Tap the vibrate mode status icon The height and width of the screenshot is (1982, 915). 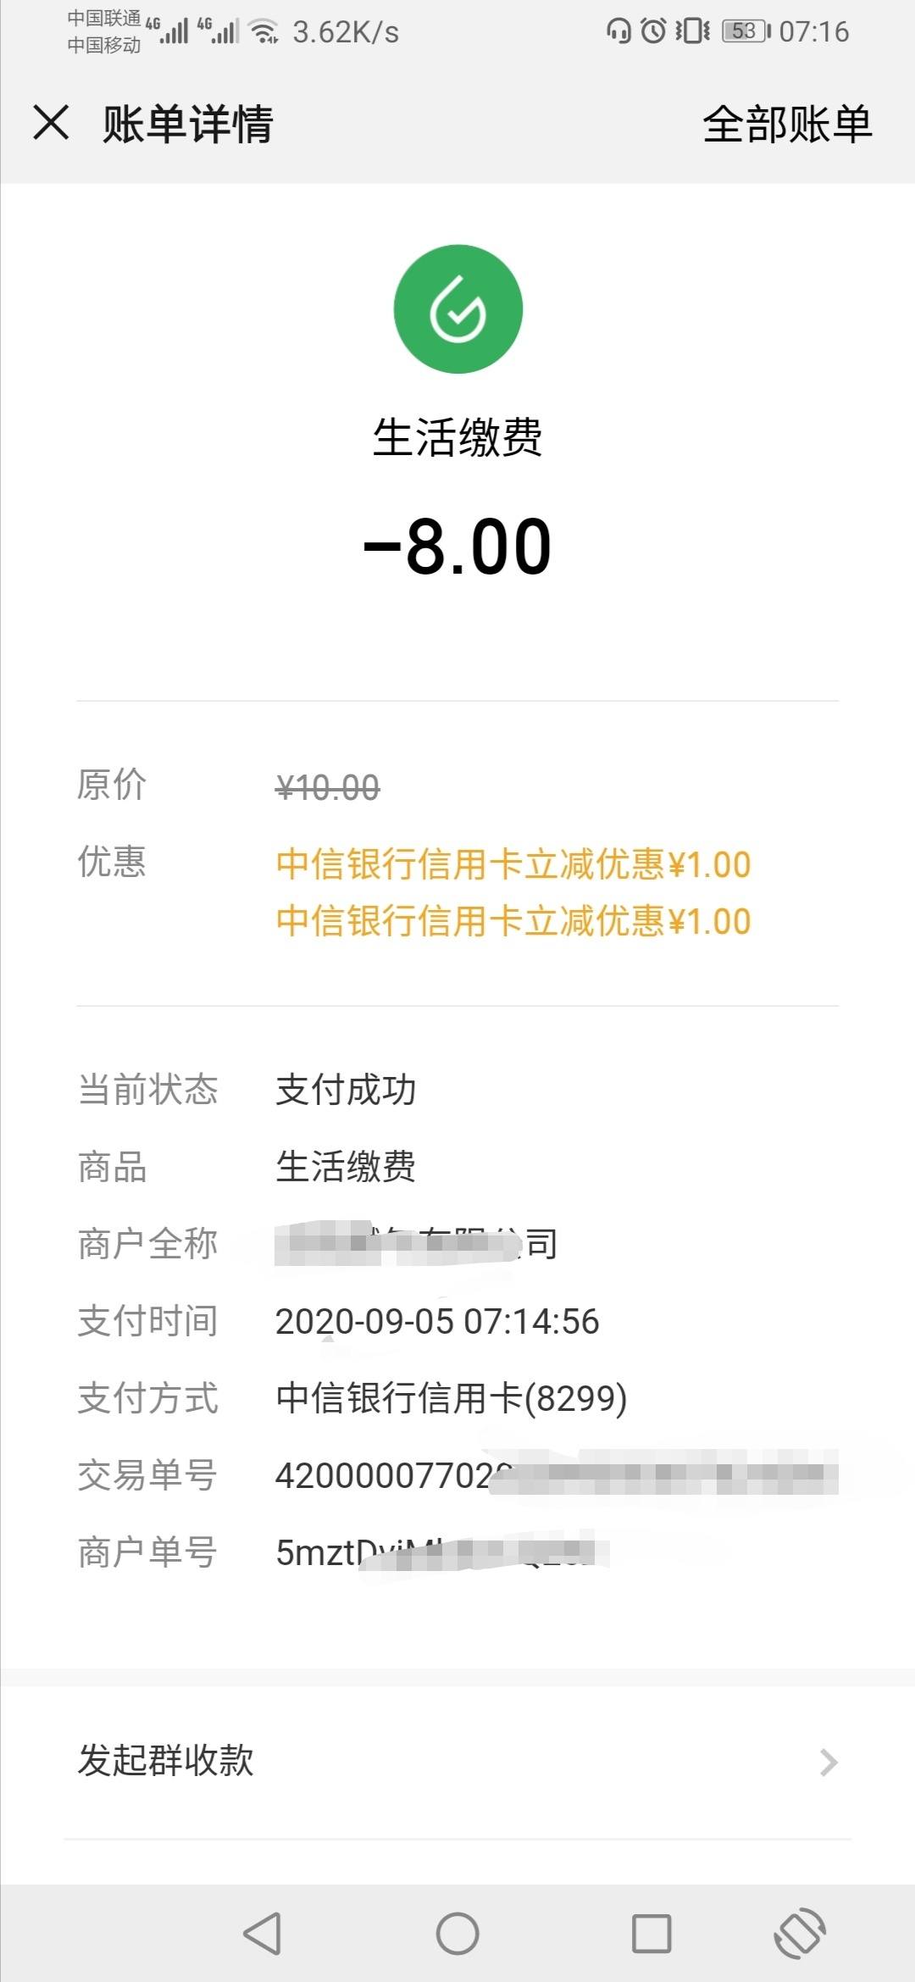coord(692,31)
